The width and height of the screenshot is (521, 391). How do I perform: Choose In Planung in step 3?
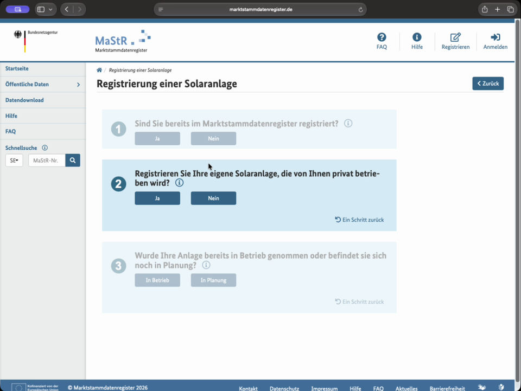[x=213, y=280]
